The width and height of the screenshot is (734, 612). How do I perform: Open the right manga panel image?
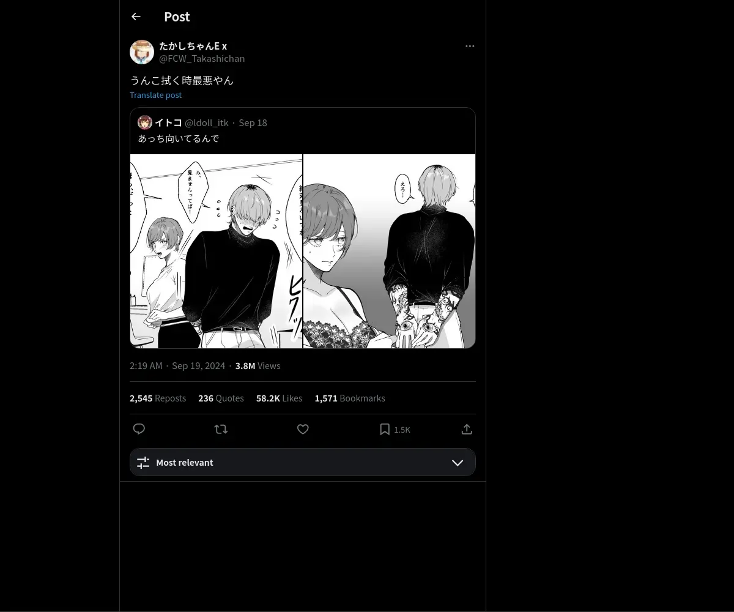390,251
